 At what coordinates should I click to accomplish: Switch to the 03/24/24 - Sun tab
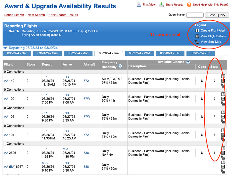(x=48, y=53)
